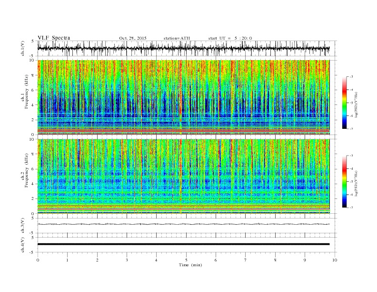The image size is (377, 292).
Task: Click the "ch.4(V)" axis label
Action: click(x=23, y=245)
